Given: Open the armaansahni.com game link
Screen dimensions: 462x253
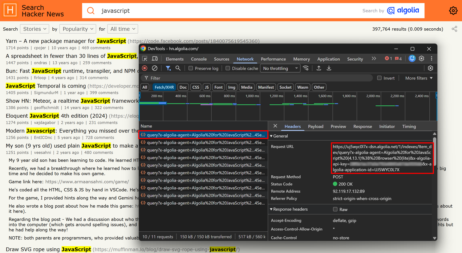Looking at the screenshot, I should (x=87, y=182).
